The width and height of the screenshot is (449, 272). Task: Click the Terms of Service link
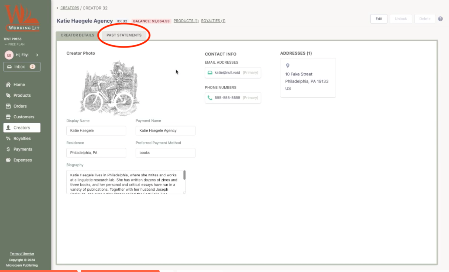click(x=22, y=254)
